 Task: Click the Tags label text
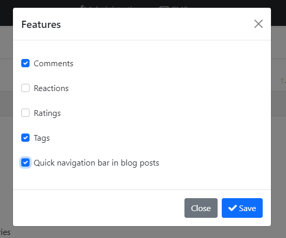coord(42,138)
